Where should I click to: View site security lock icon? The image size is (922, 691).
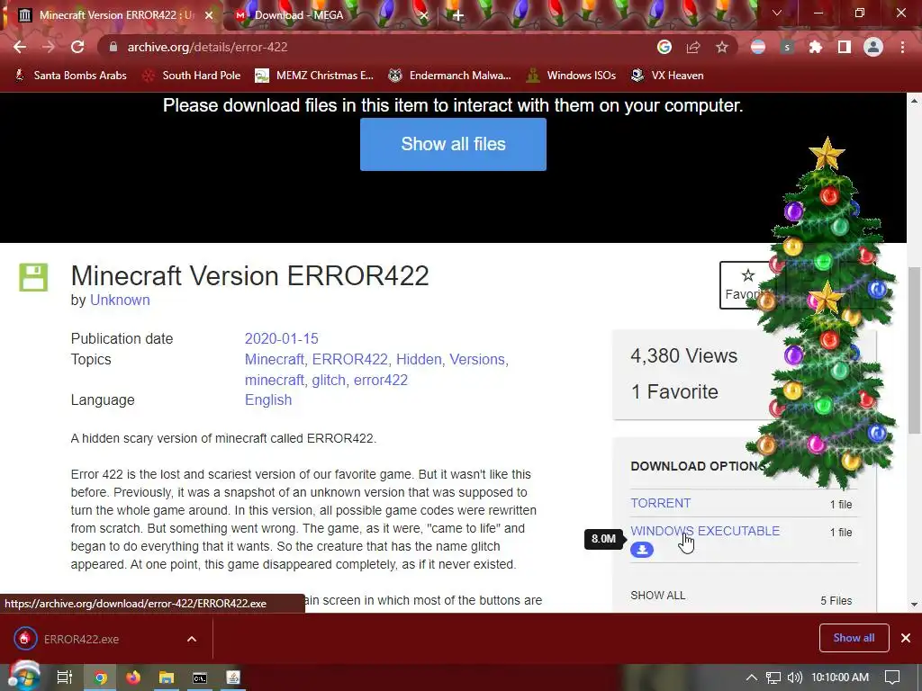point(113,47)
